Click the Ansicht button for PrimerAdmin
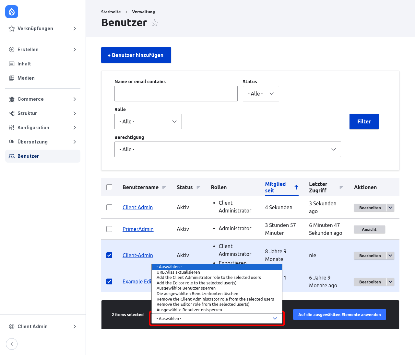Image resolution: width=415 pixels, height=355 pixels. coord(369,229)
